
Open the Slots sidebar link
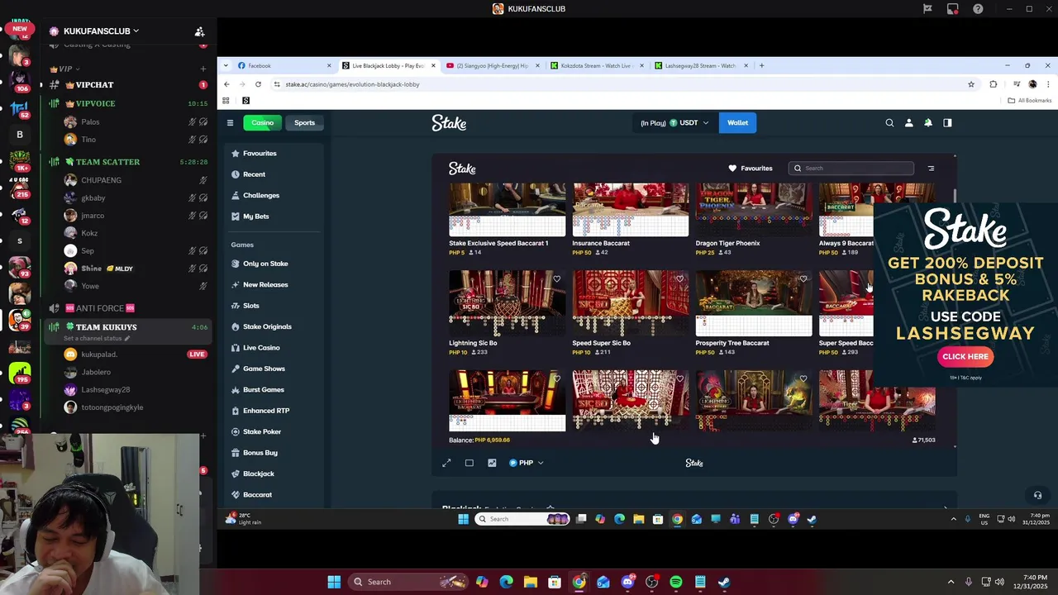[x=251, y=306]
